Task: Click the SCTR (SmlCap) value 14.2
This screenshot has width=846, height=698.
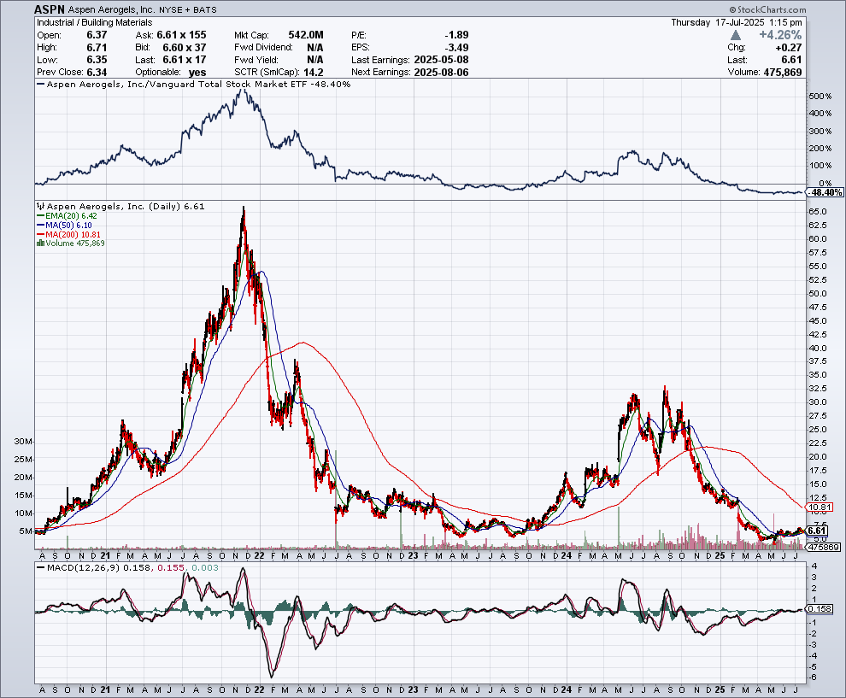Action: pyautogui.click(x=314, y=73)
